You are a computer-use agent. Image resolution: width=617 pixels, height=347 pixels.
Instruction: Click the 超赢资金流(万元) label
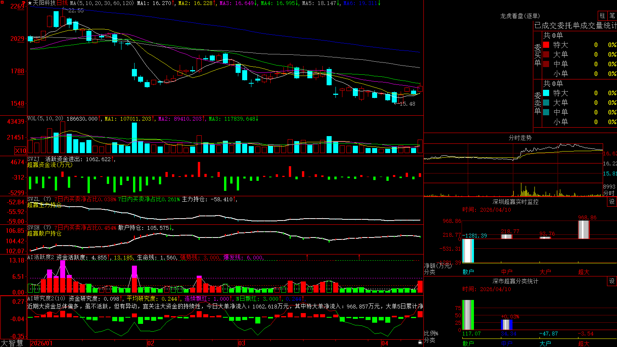[50, 165]
